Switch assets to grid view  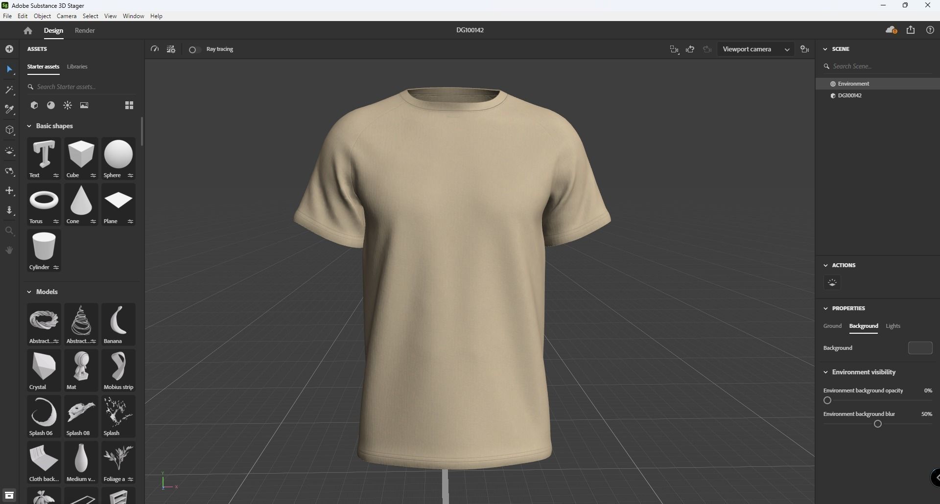coord(129,105)
